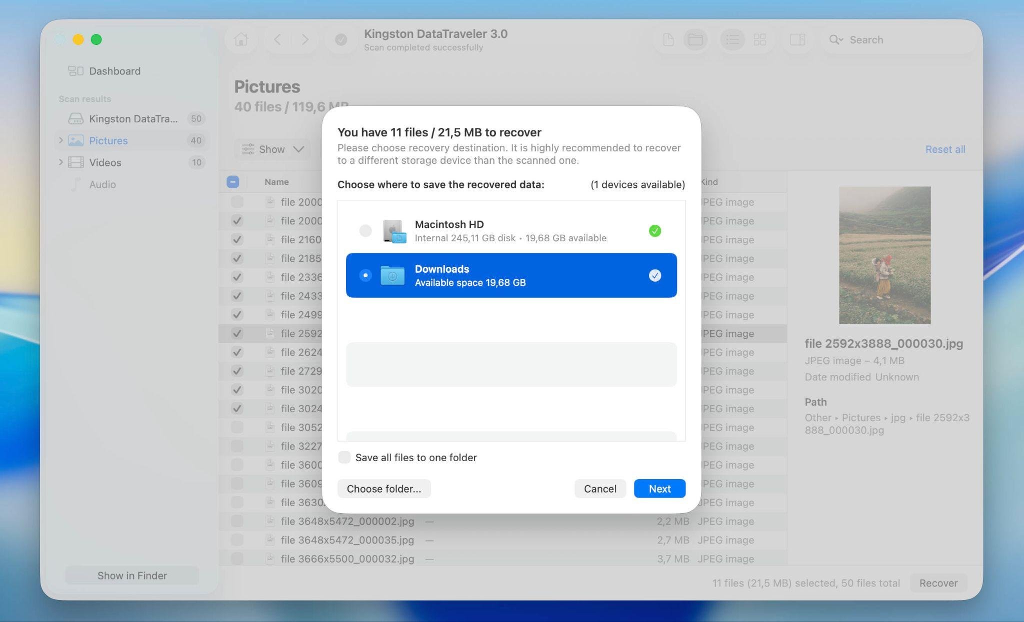Select the list view icon
Viewport: 1024px width, 622px height.
tap(732, 39)
